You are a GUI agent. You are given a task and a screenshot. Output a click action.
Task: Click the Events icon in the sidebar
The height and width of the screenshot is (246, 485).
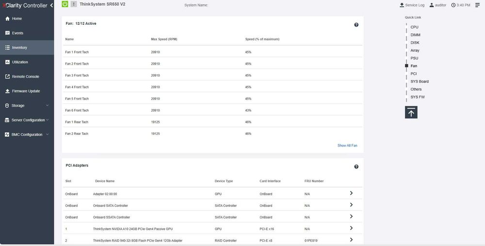(7, 33)
